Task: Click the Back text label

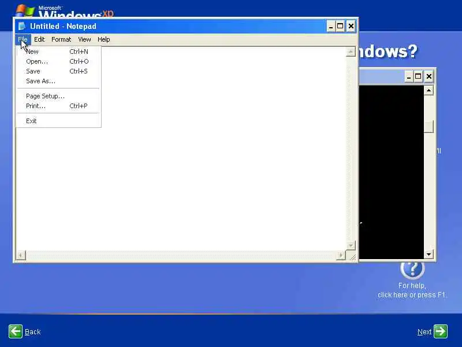Action: 33,332
